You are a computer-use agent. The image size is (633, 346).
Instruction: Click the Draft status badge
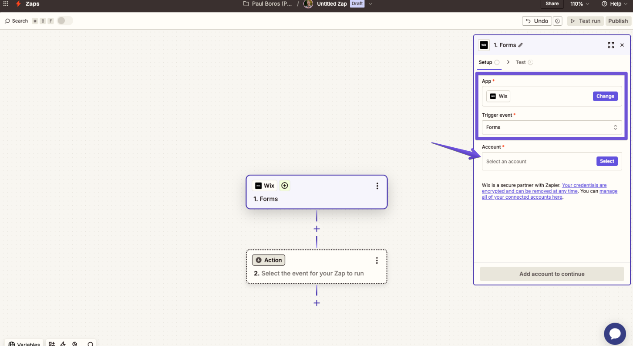[357, 3]
